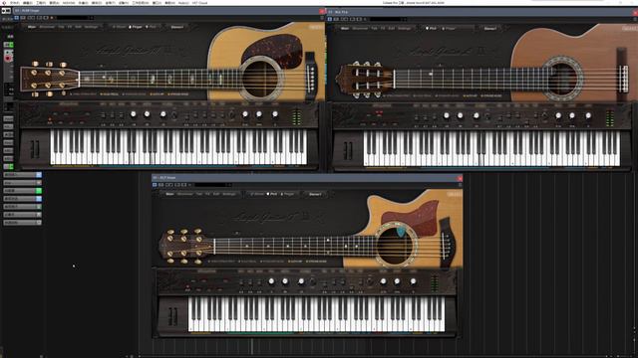638x358 pixels.
Task: Click the preset name field in the Taylor window header
Action: click(x=210, y=185)
